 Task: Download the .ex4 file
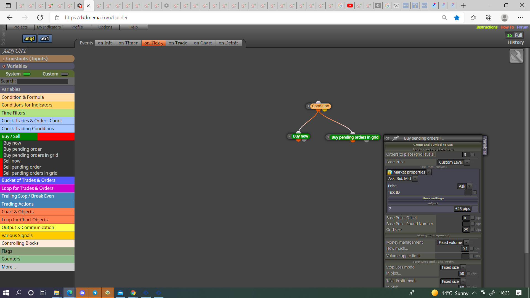tap(45, 39)
